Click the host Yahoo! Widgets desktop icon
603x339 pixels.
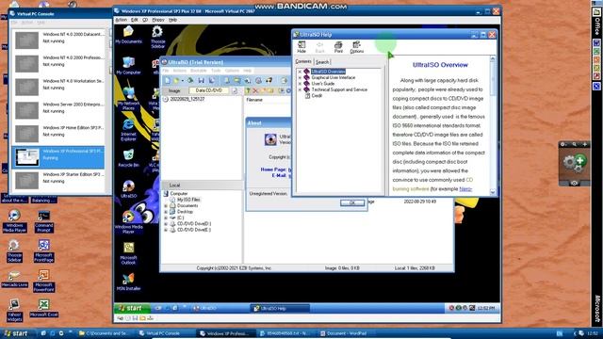(14, 310)
